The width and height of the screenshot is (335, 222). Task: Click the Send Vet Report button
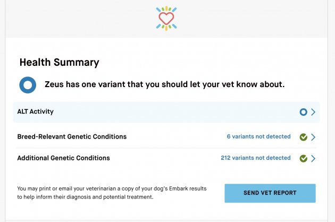[x=270, y=193]
